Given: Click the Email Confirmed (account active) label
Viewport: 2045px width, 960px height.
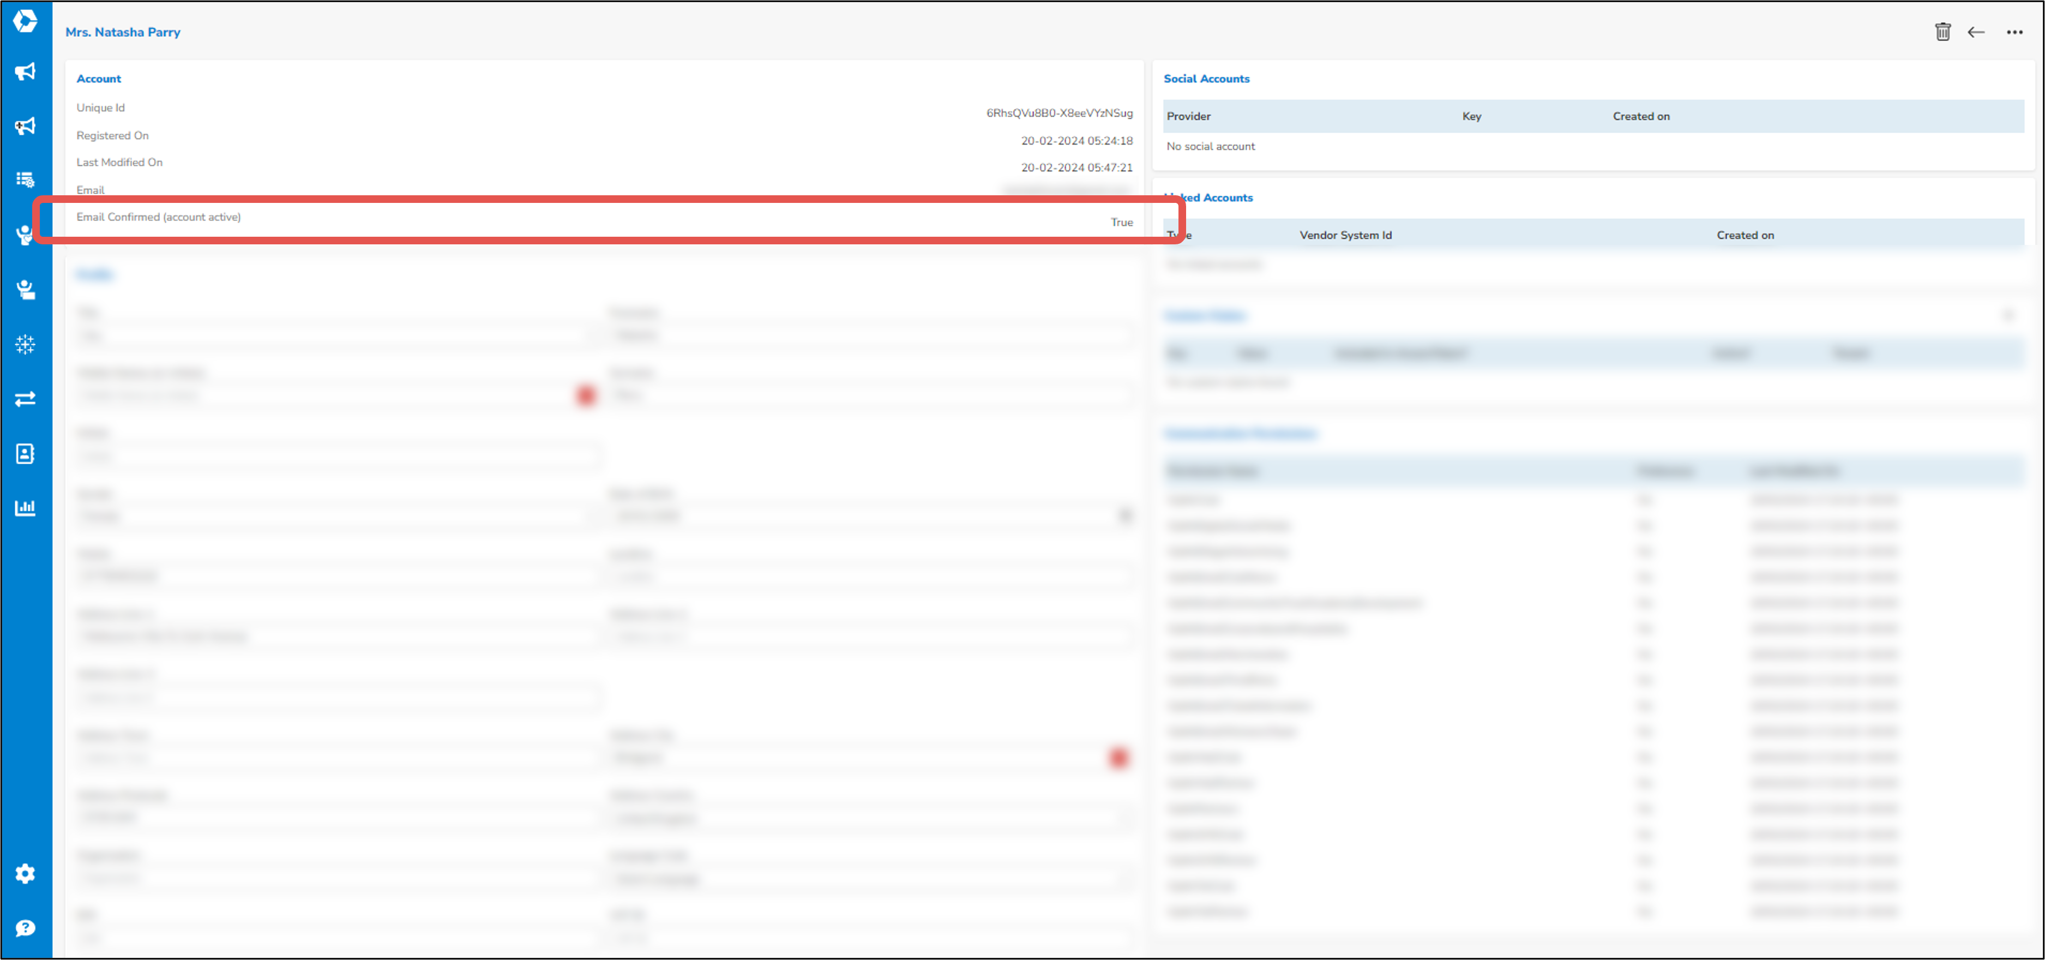Looking at the screenshot, I should click(159, 217).
